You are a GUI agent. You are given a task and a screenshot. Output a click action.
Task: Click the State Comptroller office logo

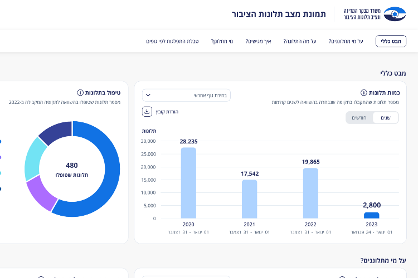click(375, 14)
